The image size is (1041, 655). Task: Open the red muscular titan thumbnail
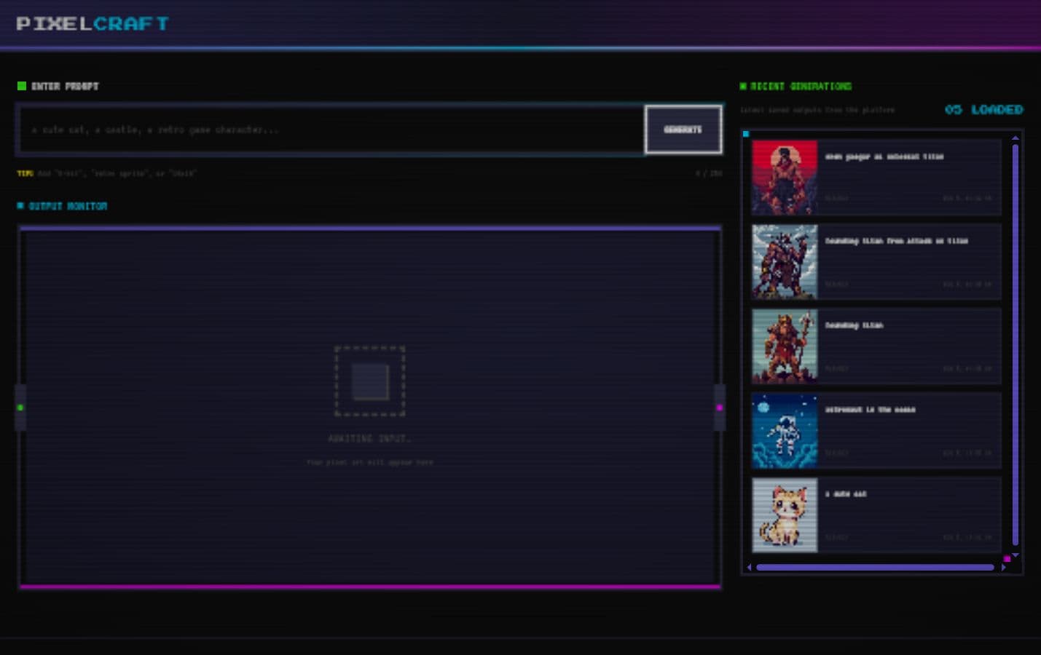785,177
